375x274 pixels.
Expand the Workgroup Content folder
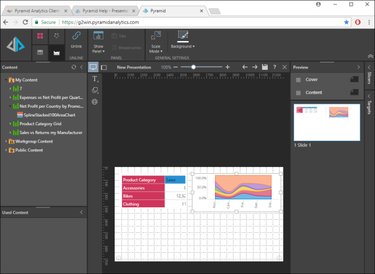[6, 141]
